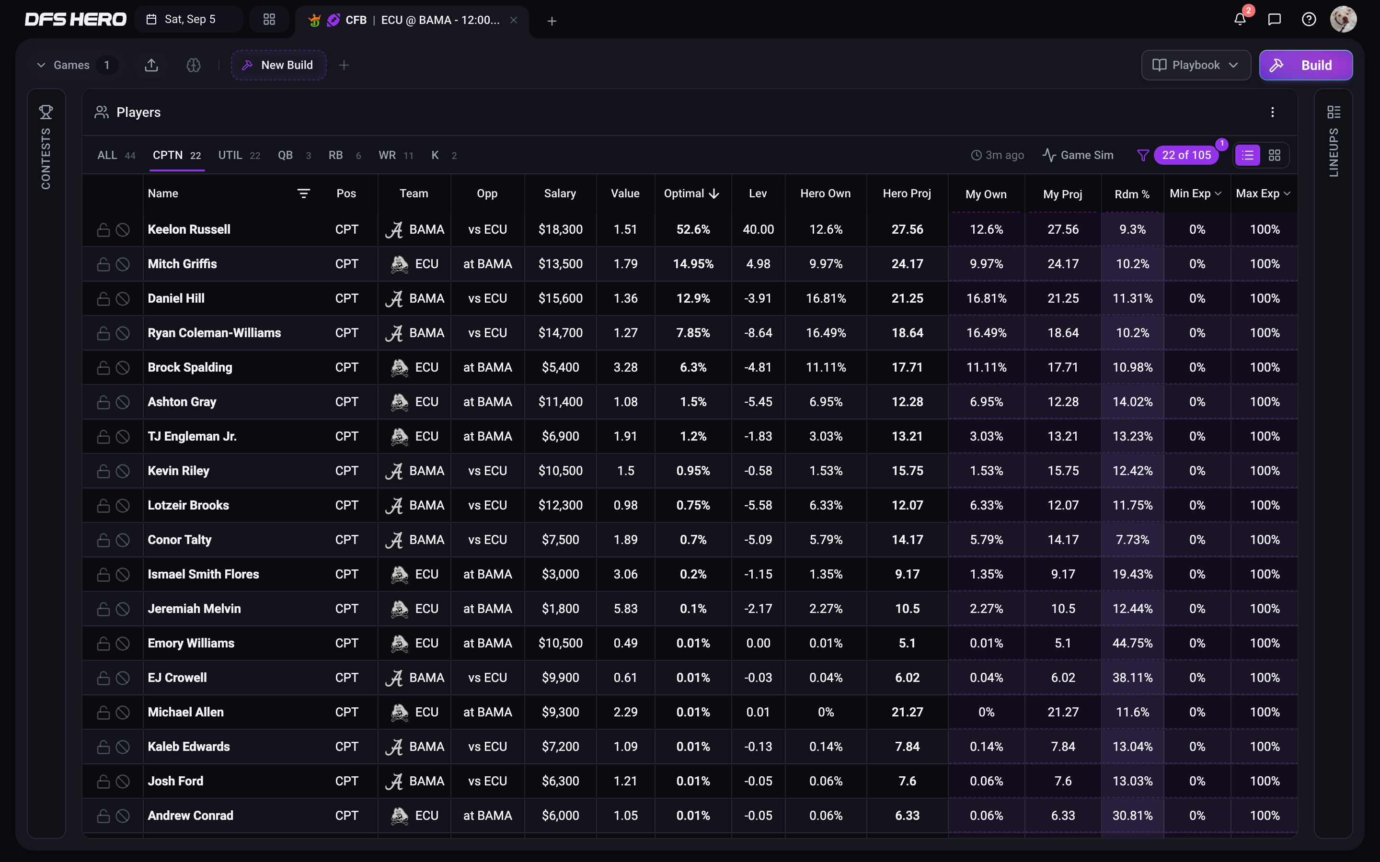Click the Game Sim button
The width and height of the screenshot is (1380, 862).
point(1078,155)
